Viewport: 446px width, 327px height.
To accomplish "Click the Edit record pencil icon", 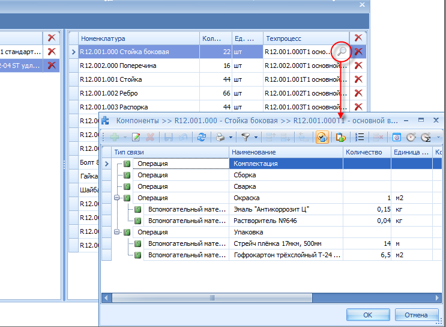I will [x=136, y=137].
